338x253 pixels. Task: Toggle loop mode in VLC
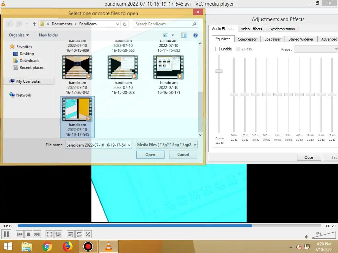79,234
